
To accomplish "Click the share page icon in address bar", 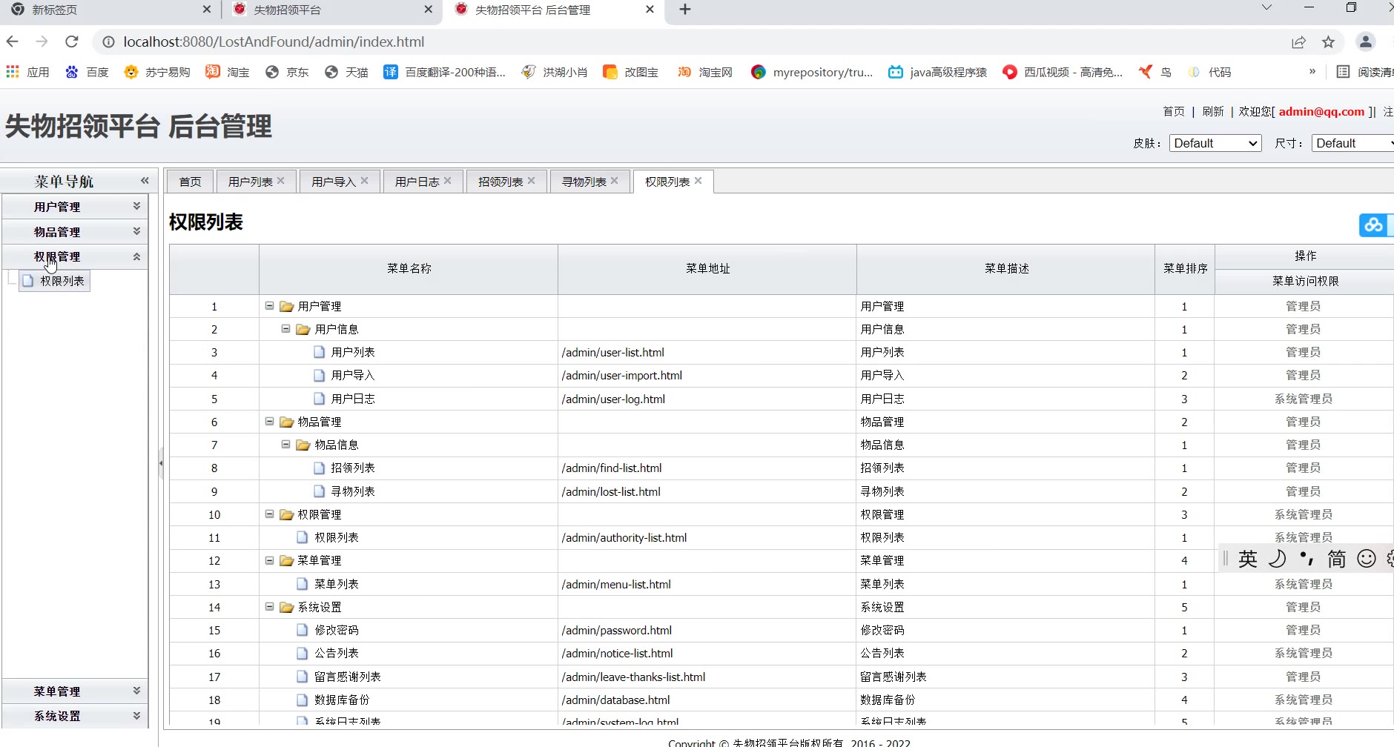I will point(1298,42).
